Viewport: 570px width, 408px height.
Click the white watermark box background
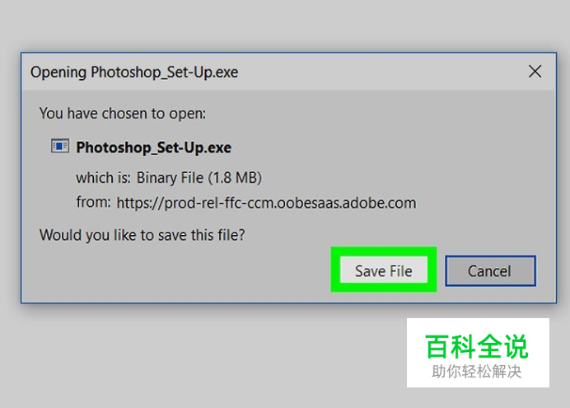478,326
